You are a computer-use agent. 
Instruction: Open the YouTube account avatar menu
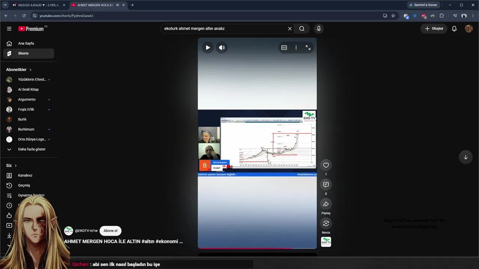(469, 28)
